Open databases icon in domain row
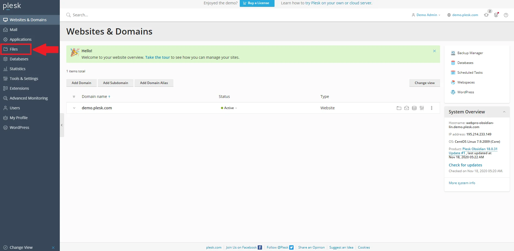The width and height of the screenshot is (514, 251). tap(414, 108)
